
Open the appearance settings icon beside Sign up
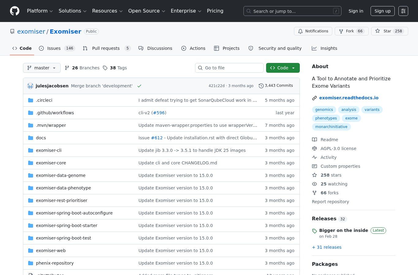(x=403, y=11)
